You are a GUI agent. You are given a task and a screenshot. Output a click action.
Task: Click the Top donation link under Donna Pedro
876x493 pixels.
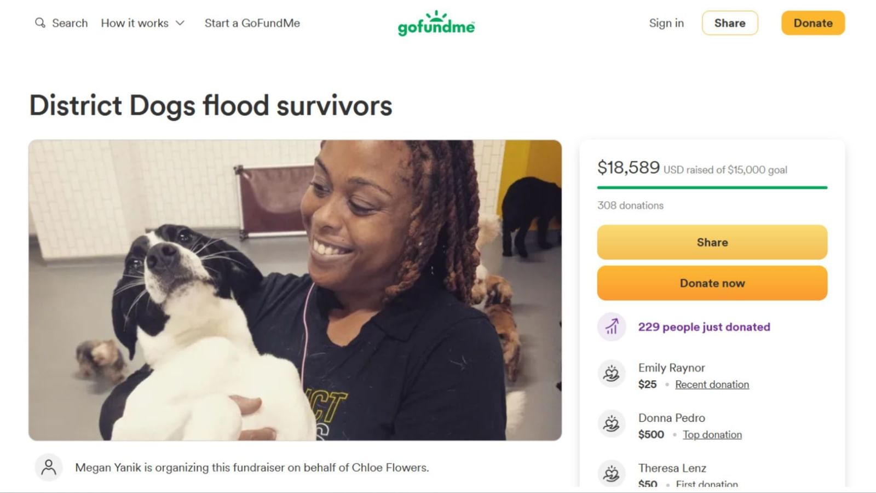coord(712,434)
